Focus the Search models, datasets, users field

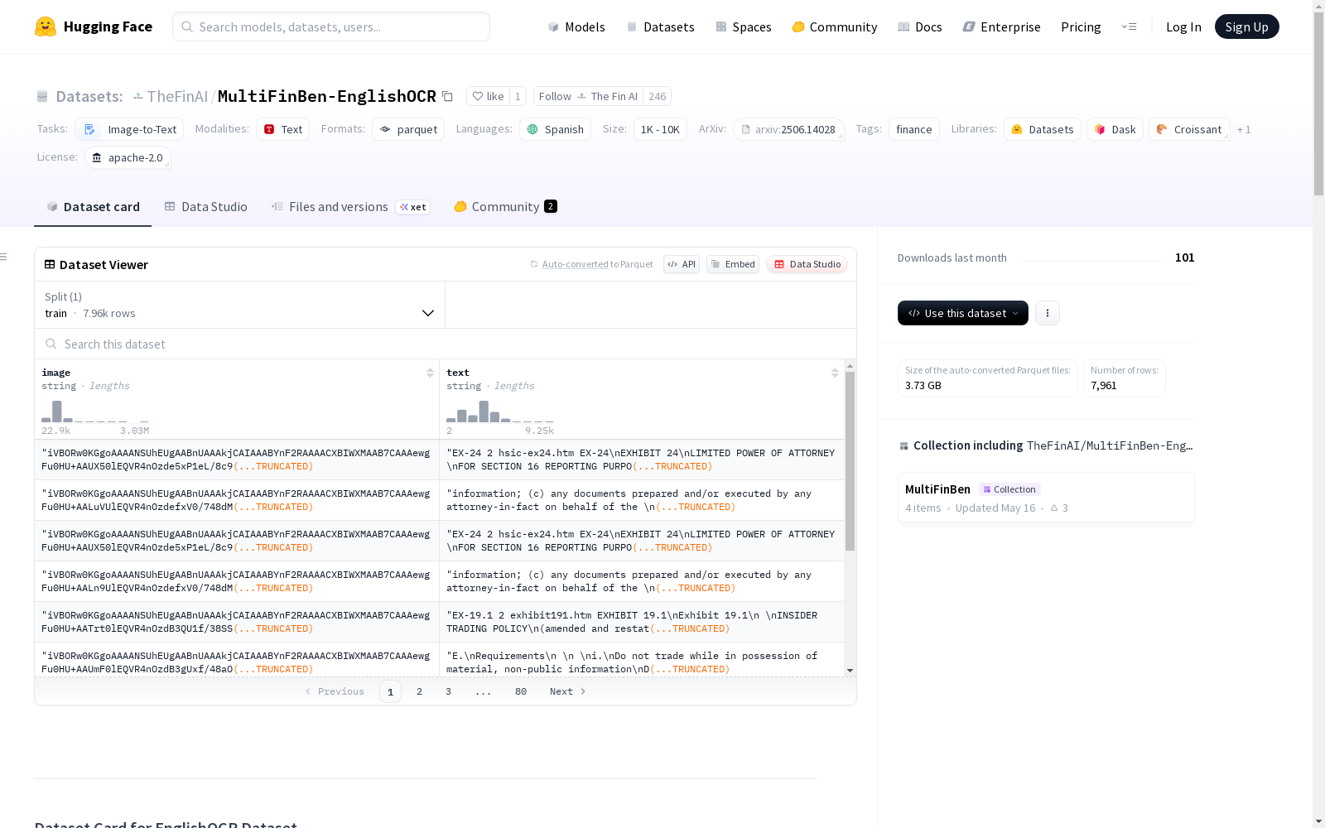coord(331,26)
